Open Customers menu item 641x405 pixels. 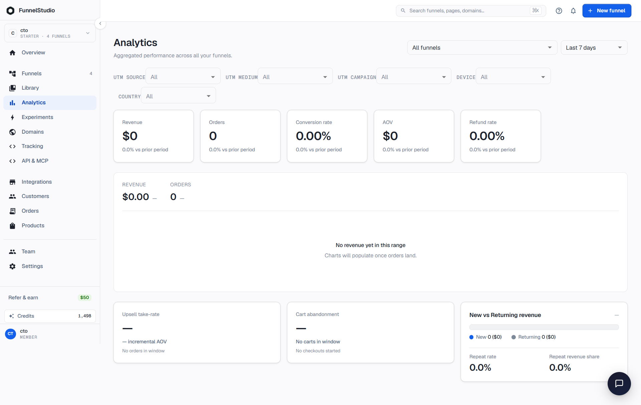point(50,196)
